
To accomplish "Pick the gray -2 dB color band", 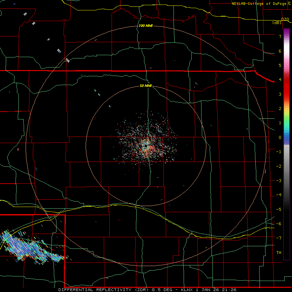I will click(x=286, y=166).
